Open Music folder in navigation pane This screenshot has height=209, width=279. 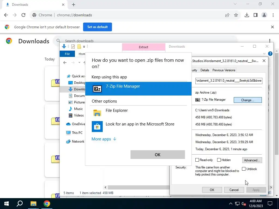coord(76,109)
